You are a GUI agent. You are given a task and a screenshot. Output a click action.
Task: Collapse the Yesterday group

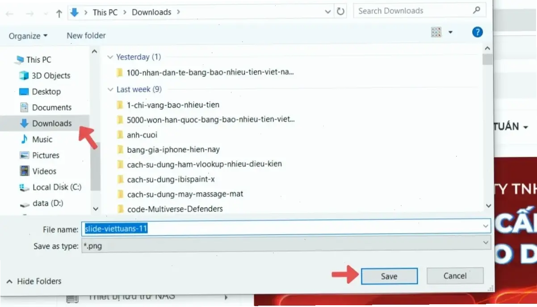pyautogui.click(x=110, y=57)
